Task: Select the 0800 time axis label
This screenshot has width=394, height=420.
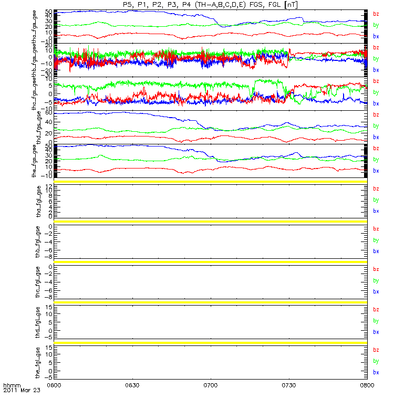Action: 367,385
